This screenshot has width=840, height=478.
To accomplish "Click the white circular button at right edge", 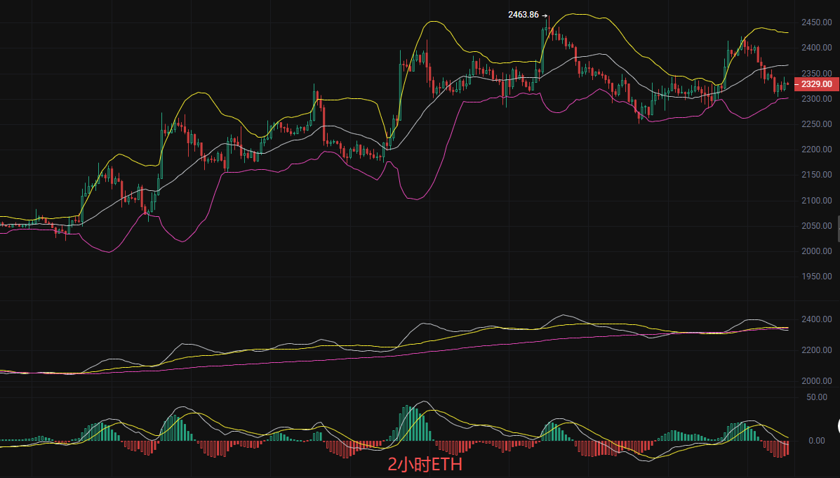I will coord(838,425).
